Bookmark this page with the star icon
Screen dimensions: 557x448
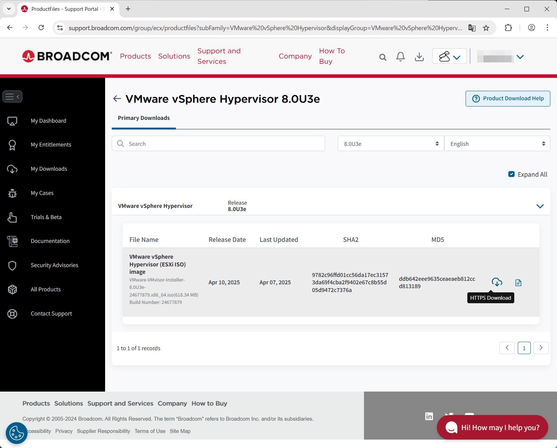click(x=486, y=28)
